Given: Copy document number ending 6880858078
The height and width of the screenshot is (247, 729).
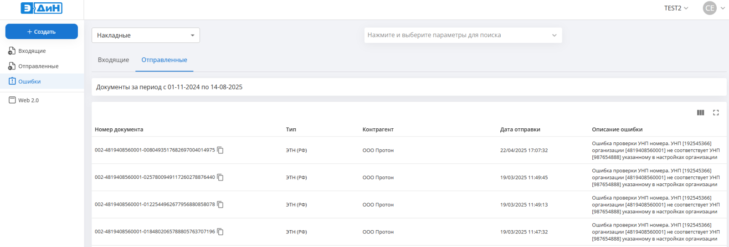Looking at the screenshot, I should 221,205.
